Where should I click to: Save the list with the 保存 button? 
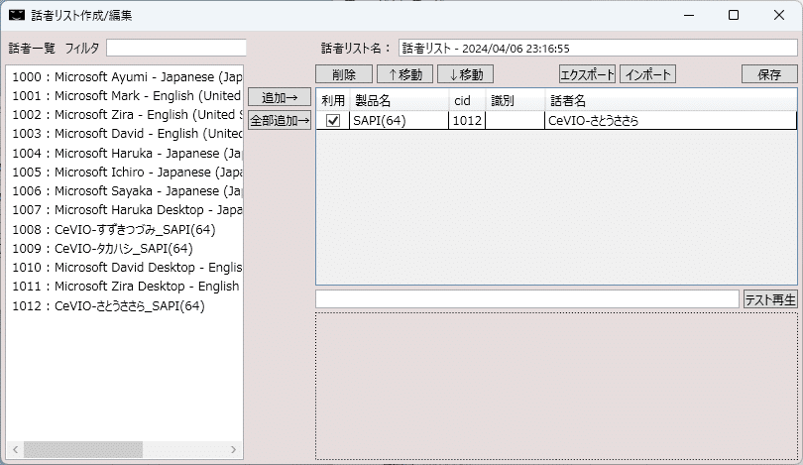tap(769, 74)
